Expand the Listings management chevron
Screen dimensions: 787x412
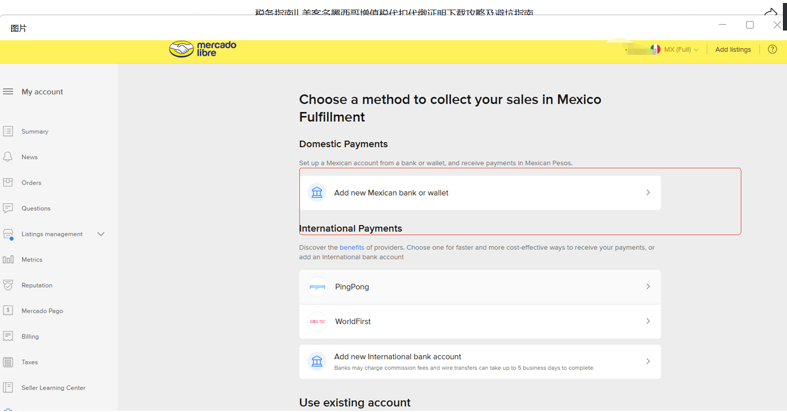coord(101,234)
